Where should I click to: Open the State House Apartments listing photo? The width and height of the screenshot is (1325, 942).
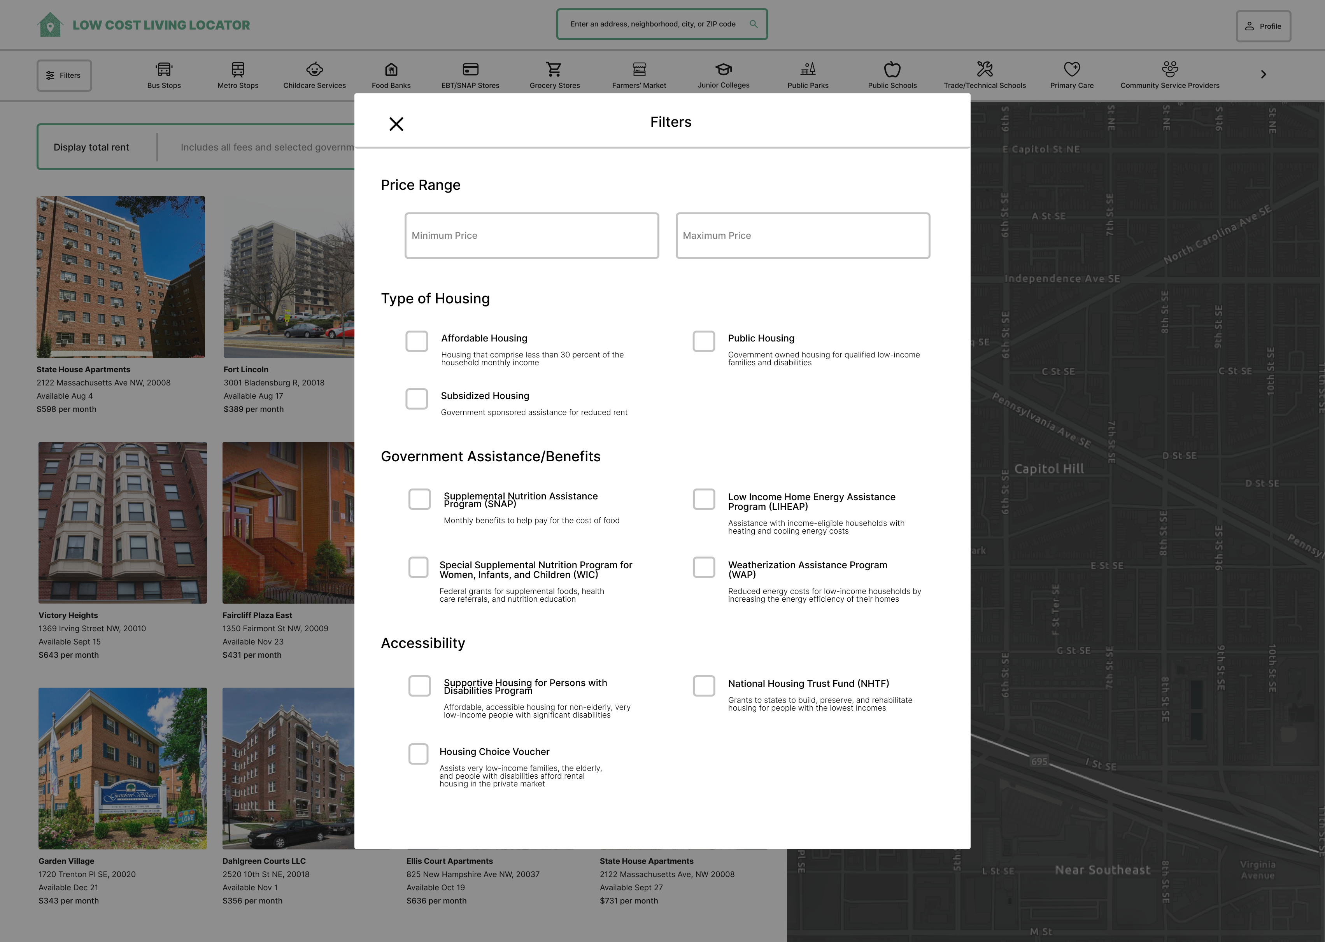click(x=121, y=277)
